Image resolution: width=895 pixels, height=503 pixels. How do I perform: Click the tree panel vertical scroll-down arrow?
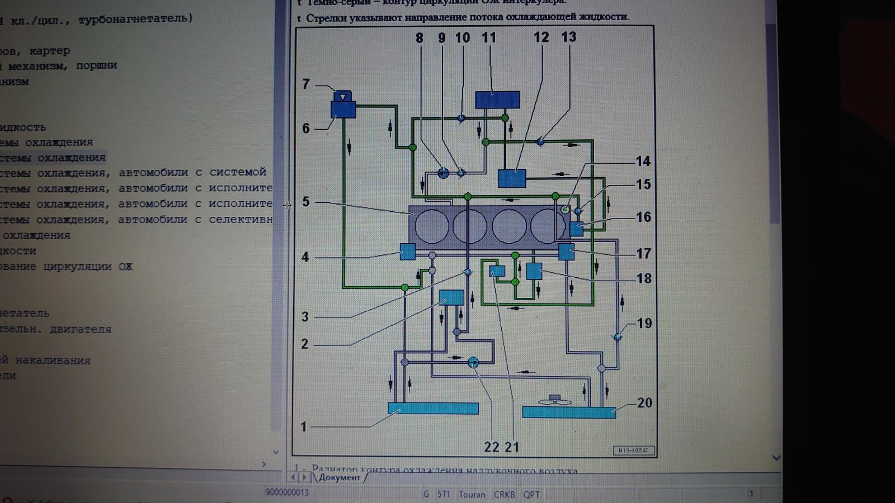275,452
